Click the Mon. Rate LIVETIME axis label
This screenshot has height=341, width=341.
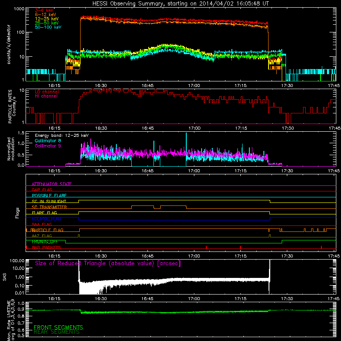point(11,320)
